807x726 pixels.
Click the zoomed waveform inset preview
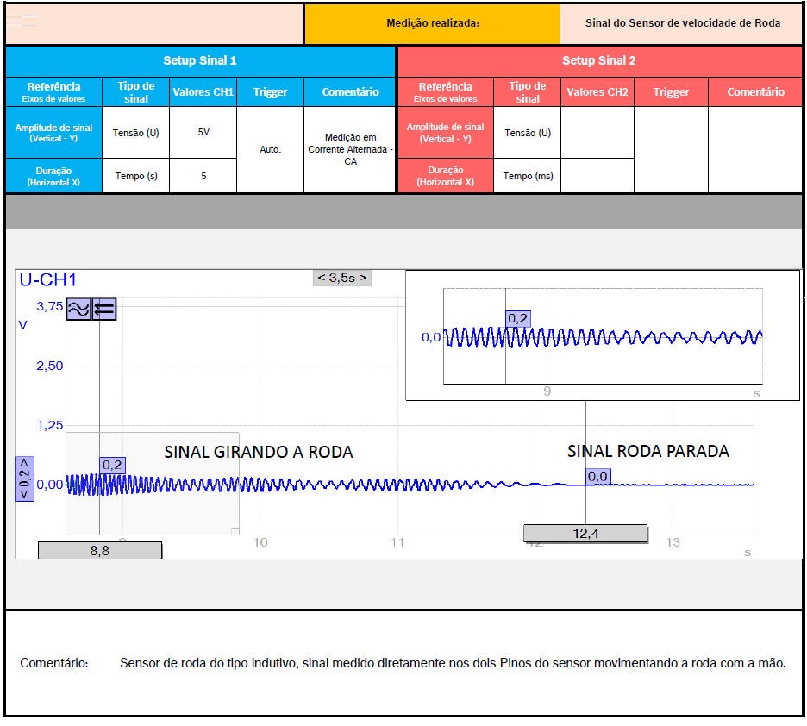point(602,335)
